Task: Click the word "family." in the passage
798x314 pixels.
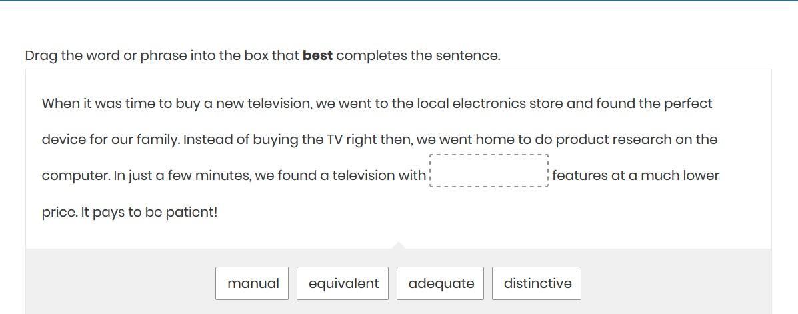Action: coord(158,140)
